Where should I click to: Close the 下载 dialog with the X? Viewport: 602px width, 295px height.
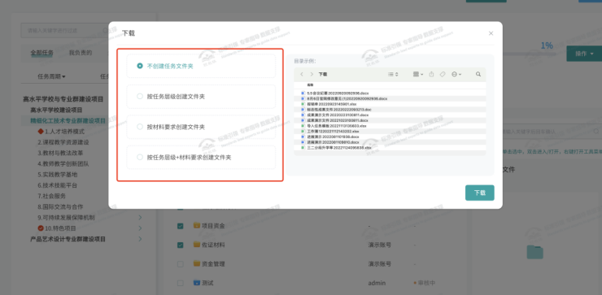(x=491, y=33)
